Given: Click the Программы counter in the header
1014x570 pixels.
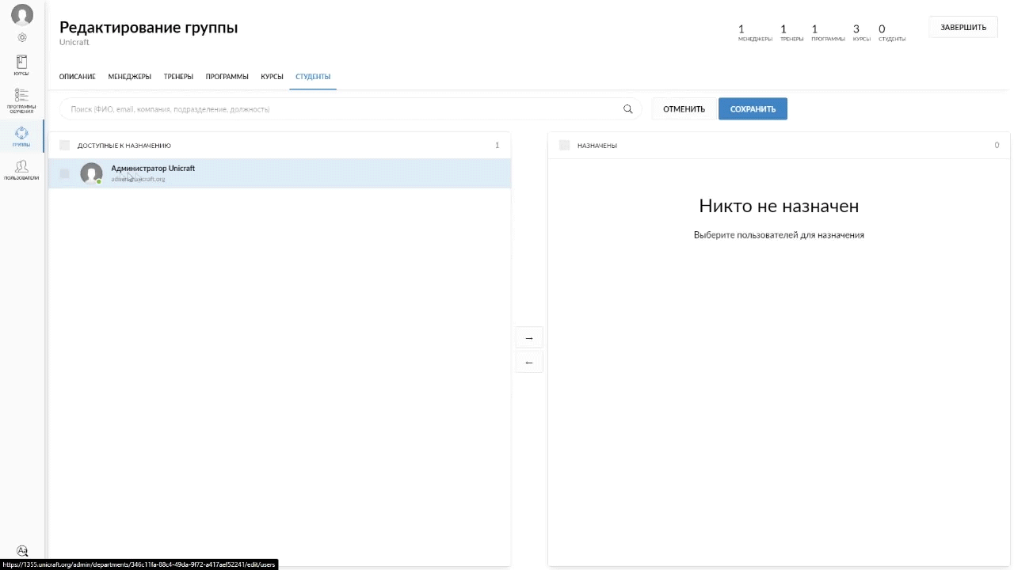Looking at the screenshot, I should [x=828, y=32].
